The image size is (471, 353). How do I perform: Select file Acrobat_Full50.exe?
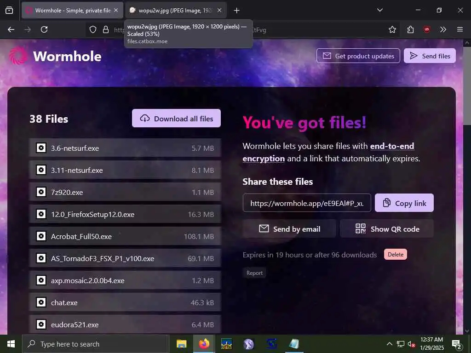pos(125,236)
